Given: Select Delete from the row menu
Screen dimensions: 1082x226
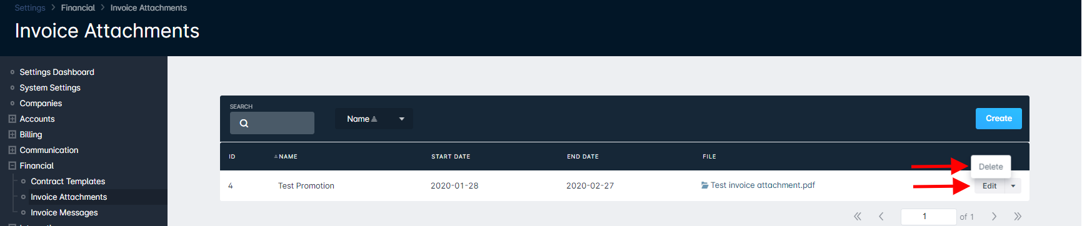Looking at the screenshot, I should click(991, 167).
